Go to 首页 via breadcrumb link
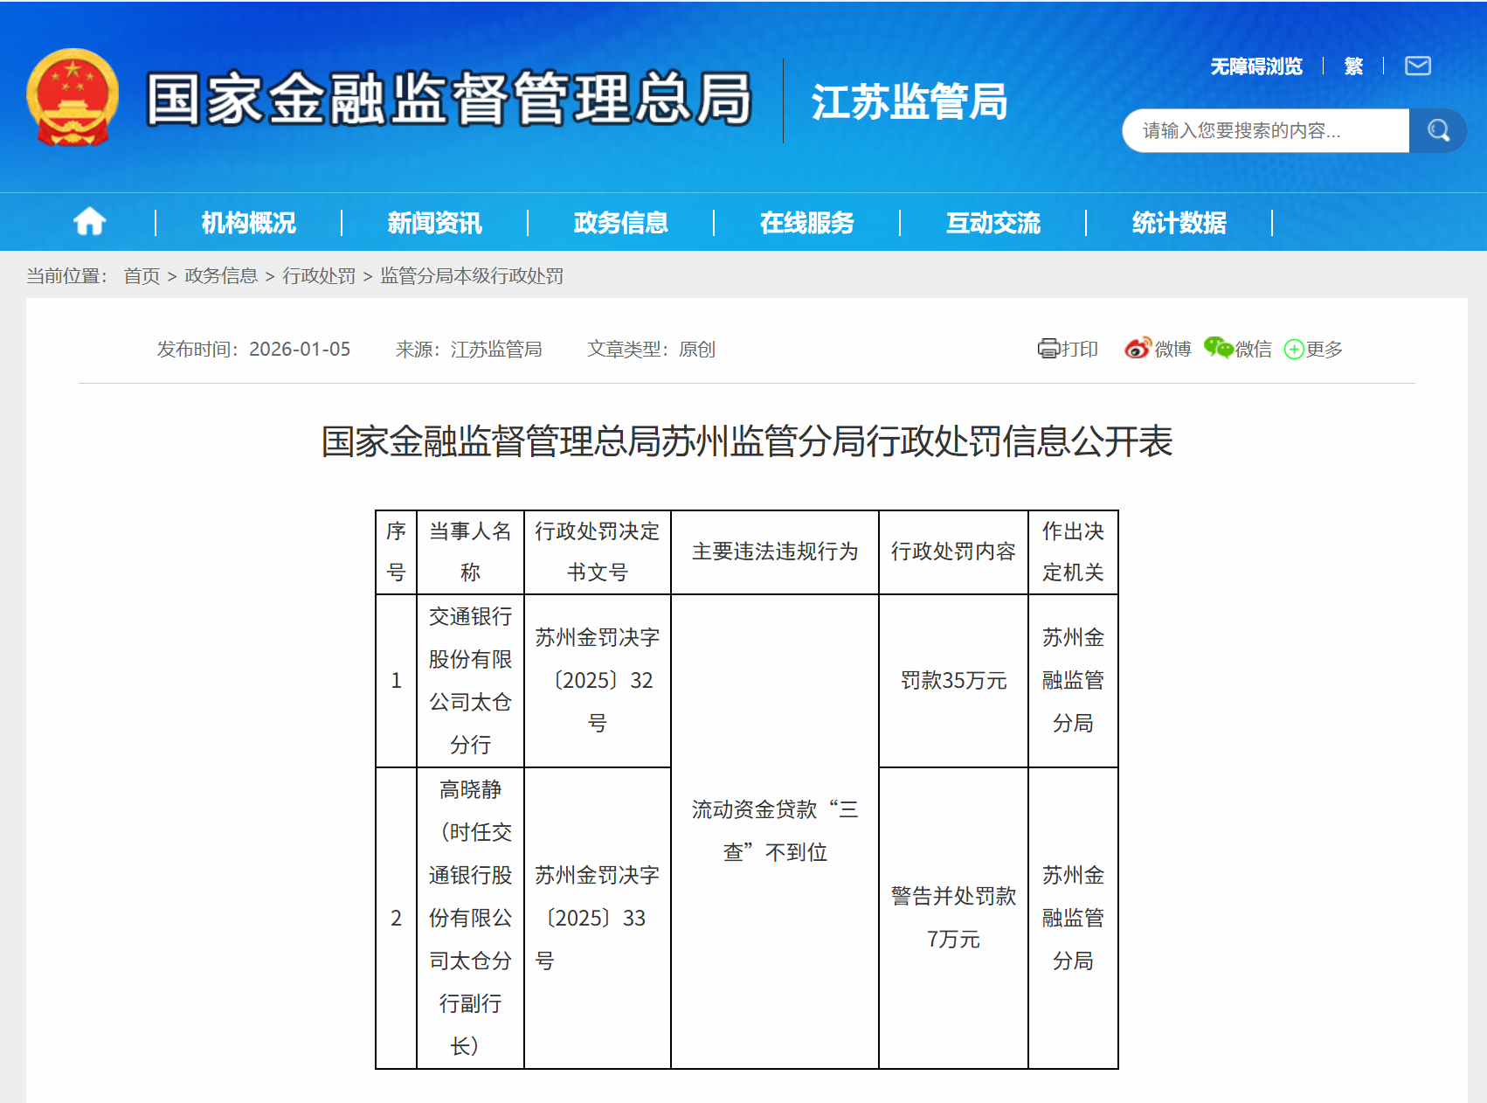 click(x=142, y=276)
